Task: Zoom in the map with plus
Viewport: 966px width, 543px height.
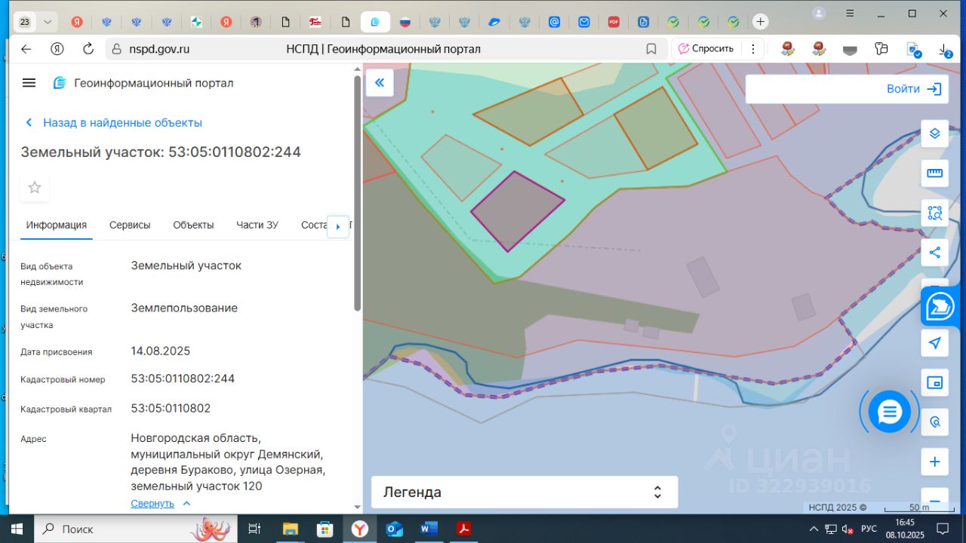Action: point(934,462)
